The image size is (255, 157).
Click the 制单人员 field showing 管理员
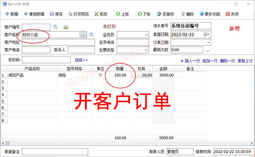pos(180,151)
